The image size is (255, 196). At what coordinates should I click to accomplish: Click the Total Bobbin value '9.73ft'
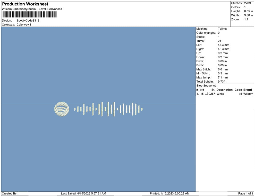click(222, 82)
